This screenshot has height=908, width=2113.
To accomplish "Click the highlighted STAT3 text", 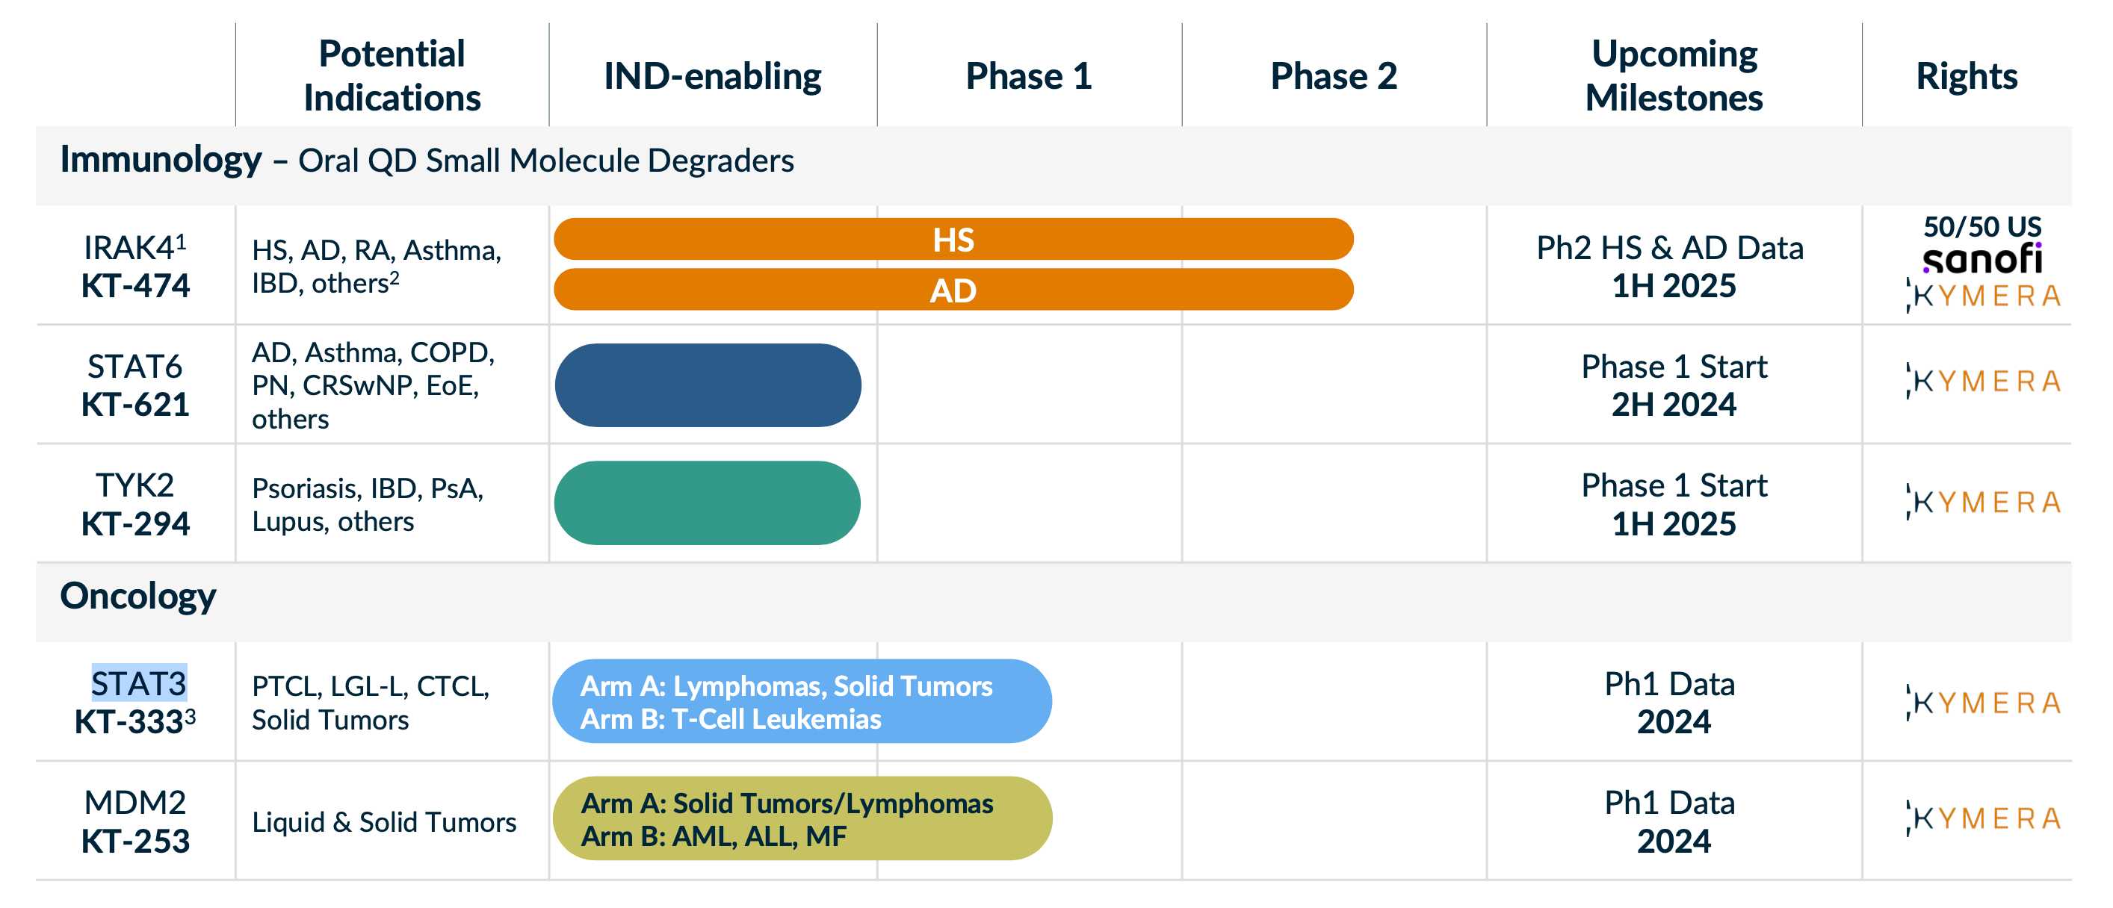I will (139, 683).
